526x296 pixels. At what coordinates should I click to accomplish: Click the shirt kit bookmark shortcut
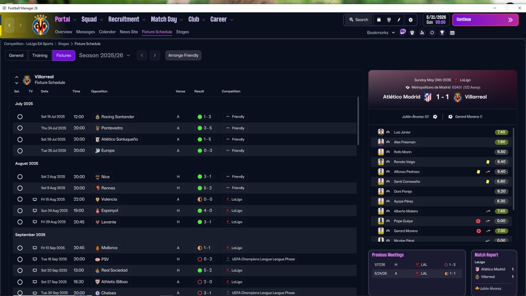click(x=412, y=32)
